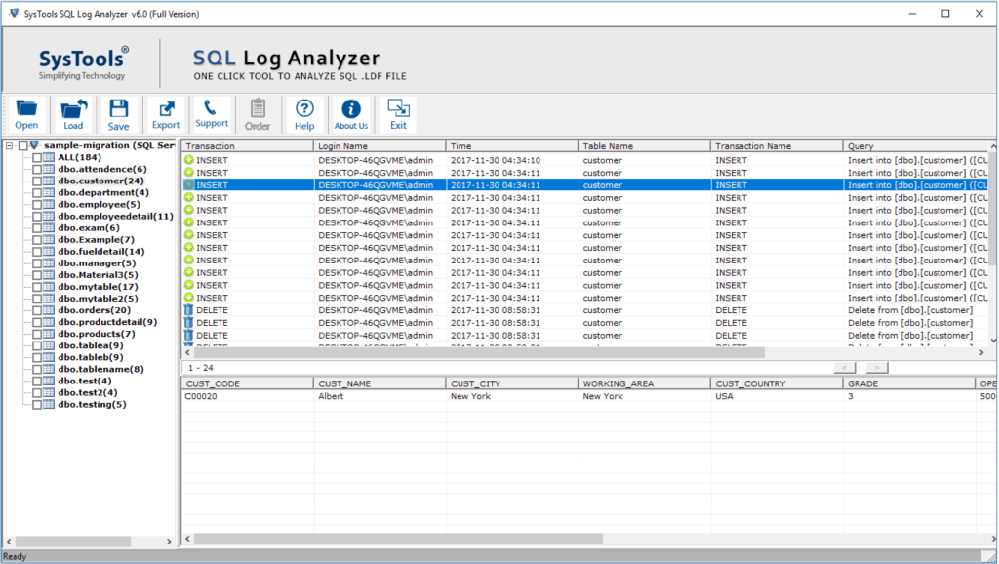
Task: Check the ALL(184) checkbox
Action: pyautogui.click(x=37, y=157)
